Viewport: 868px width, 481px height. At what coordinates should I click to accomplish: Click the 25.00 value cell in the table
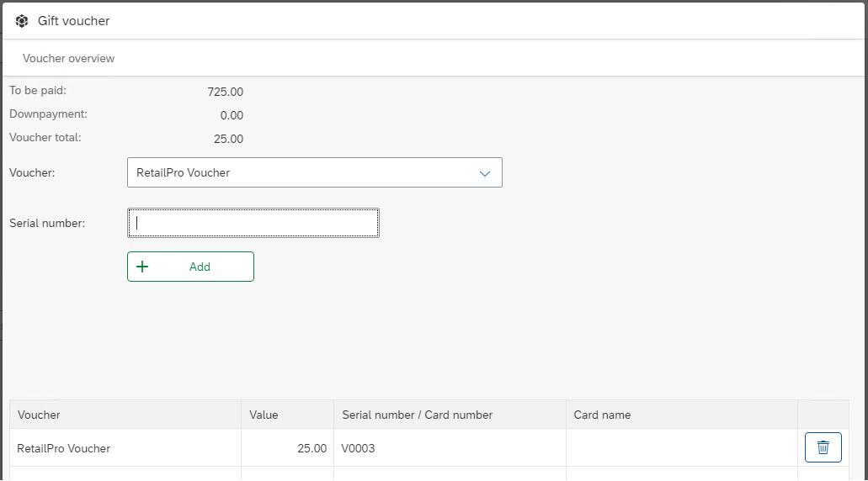pyautogui.click(x=312, y=448)
